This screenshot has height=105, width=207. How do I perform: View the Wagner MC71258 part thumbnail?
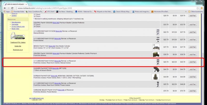coord(157,69)
